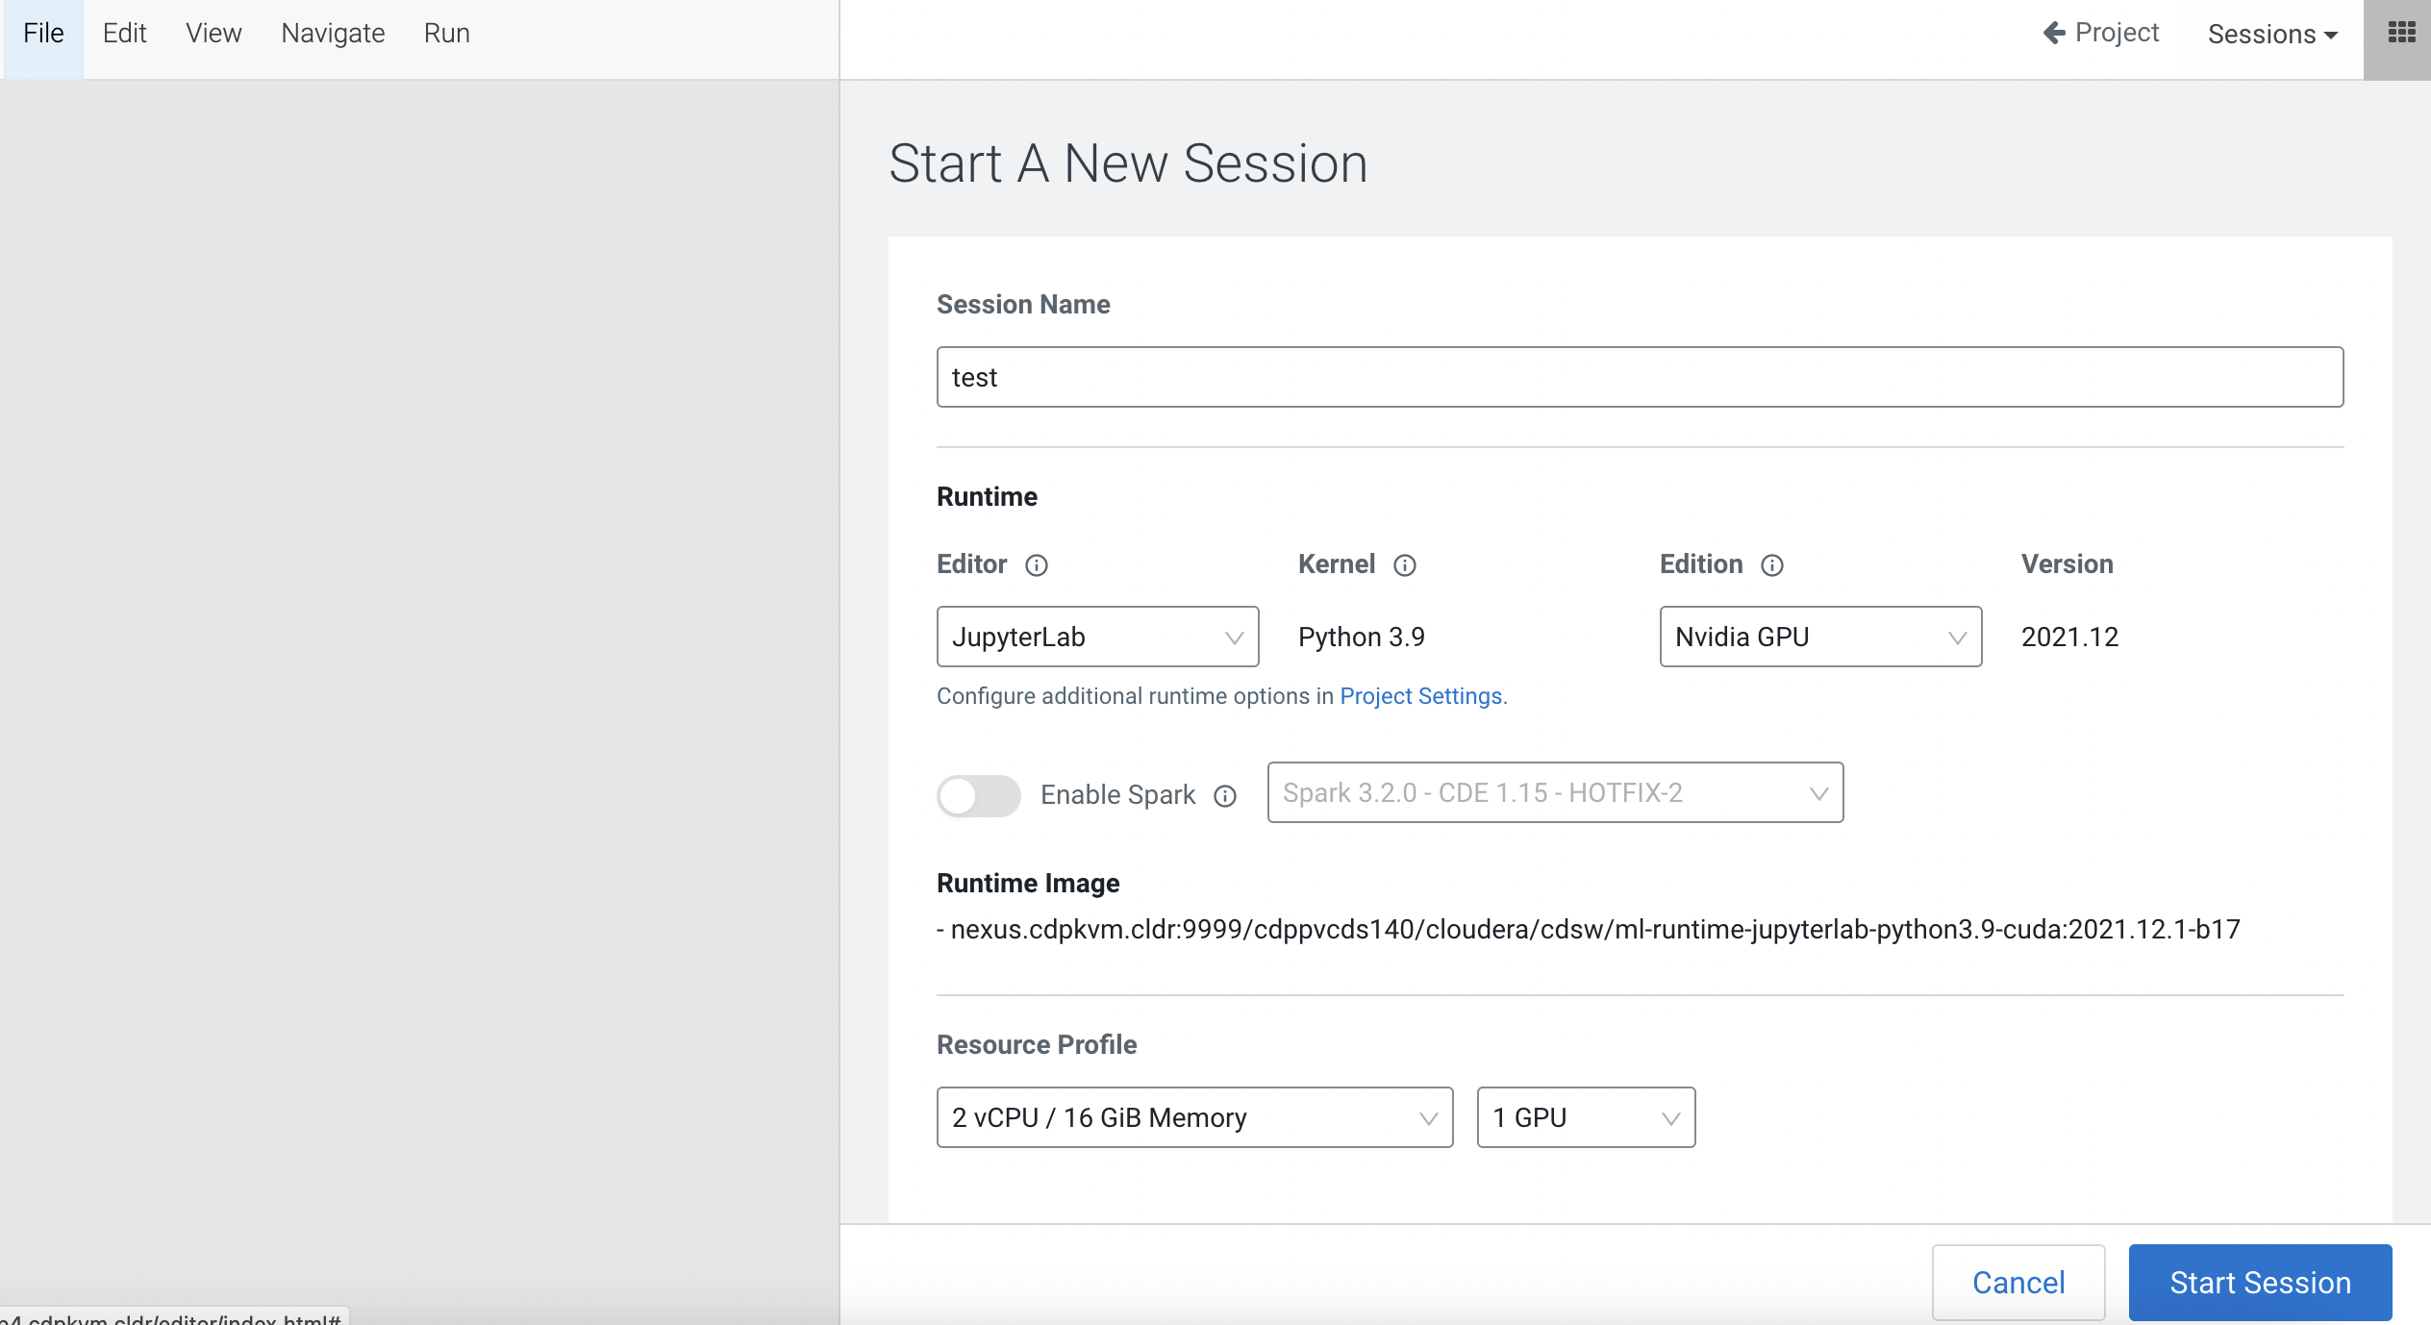Click the Enable Spark info icon
Screen dimensions: 2431x1325
(1224, 796)
